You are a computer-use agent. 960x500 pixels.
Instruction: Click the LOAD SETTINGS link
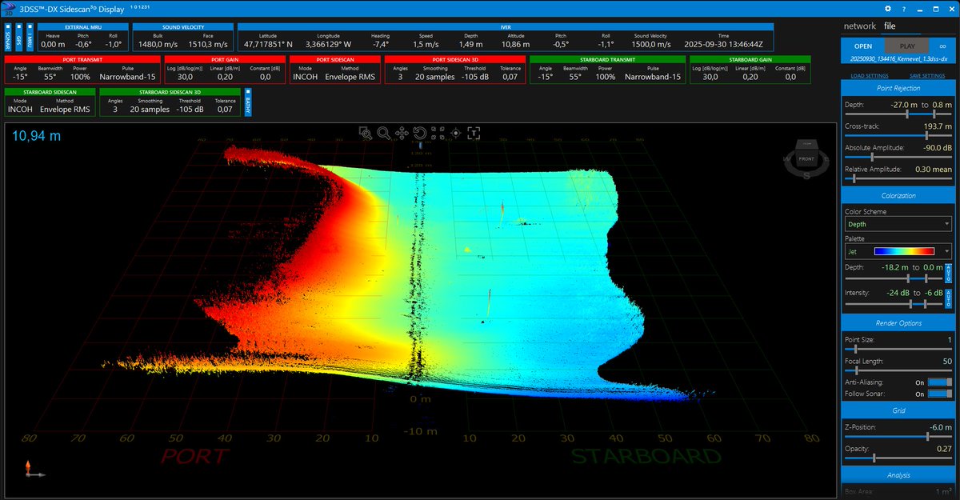click(869, 75)
